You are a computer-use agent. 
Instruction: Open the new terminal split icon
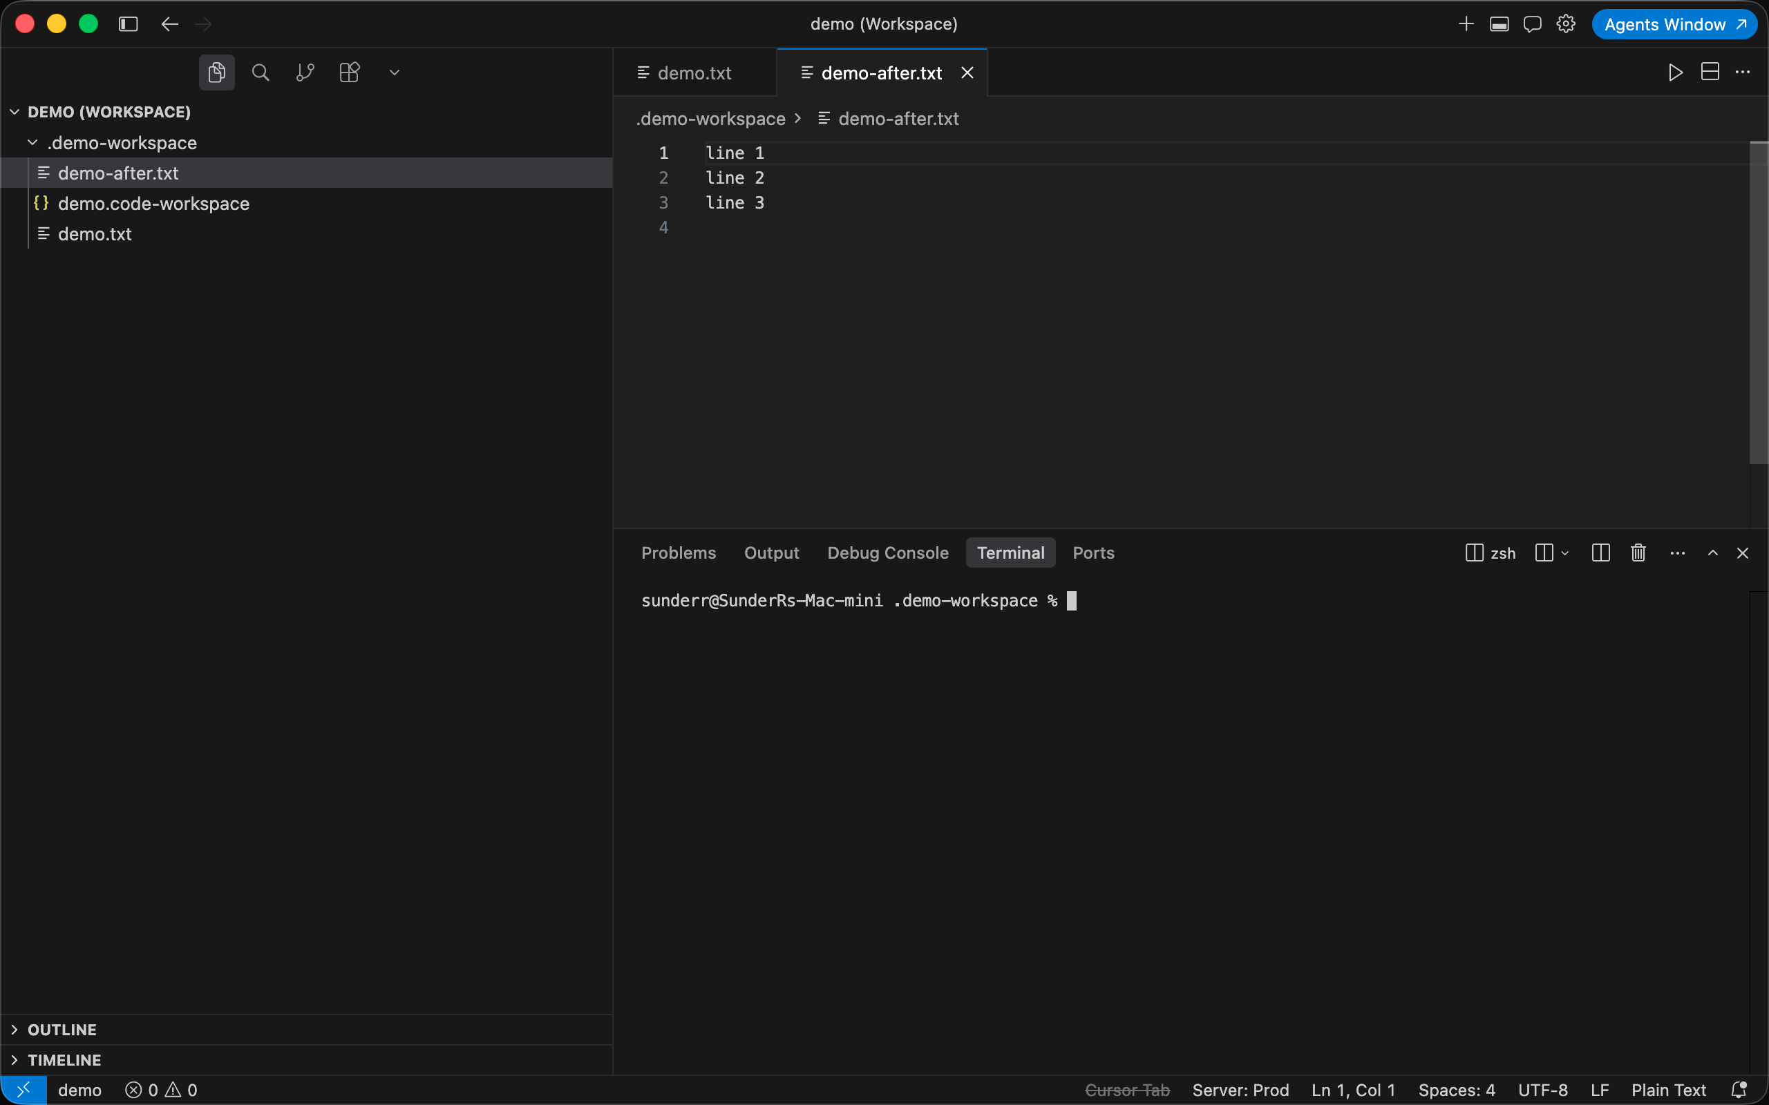coord(1544,552)
